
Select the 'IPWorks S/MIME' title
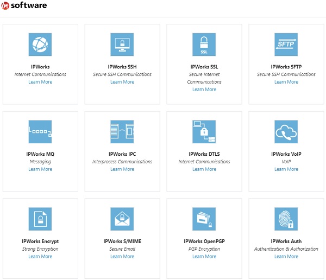coord(122,241)
